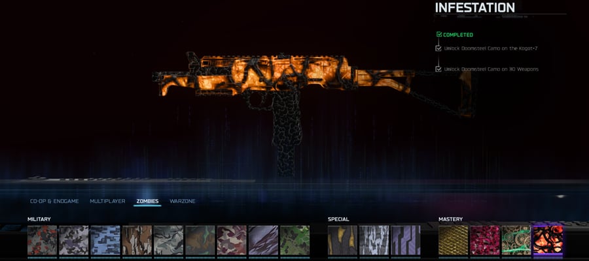Click the SPECIAL category label
Screen dimensions: 589x261
click(x=338, y=219)
